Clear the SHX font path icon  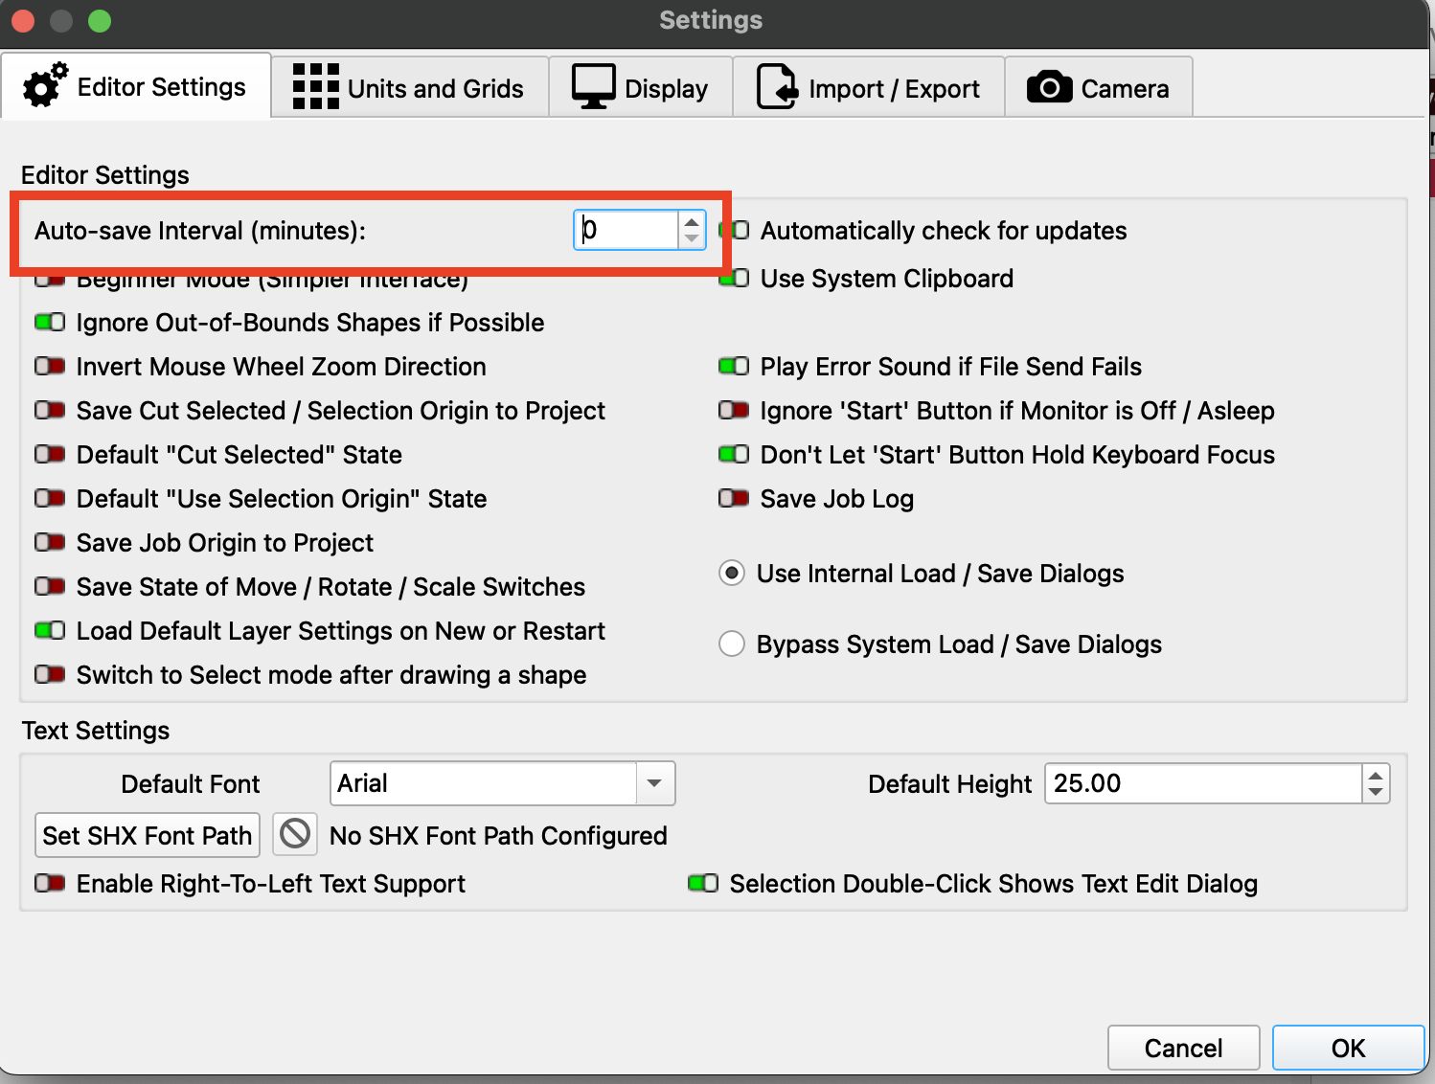295,834
